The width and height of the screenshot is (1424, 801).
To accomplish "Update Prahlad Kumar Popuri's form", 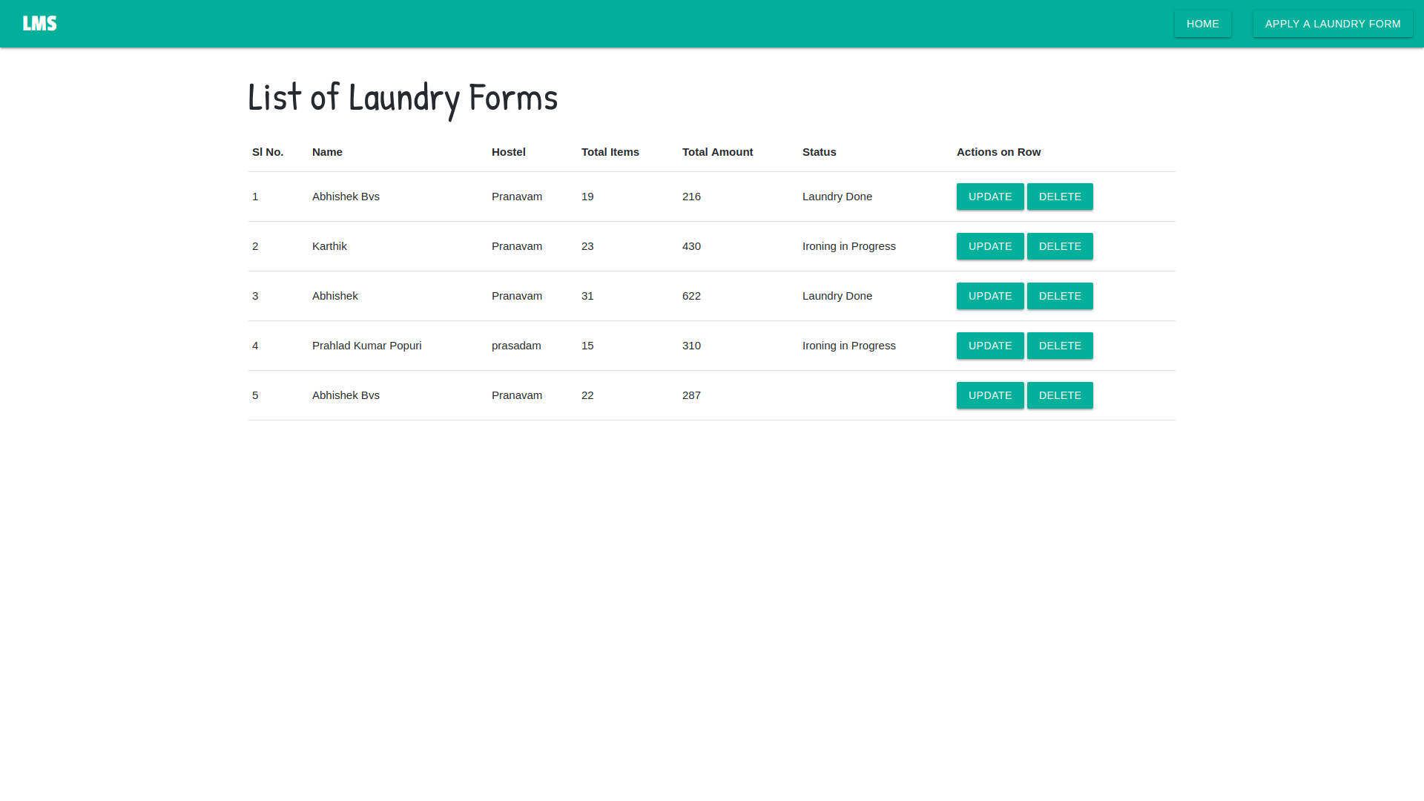I will [989, 346].
